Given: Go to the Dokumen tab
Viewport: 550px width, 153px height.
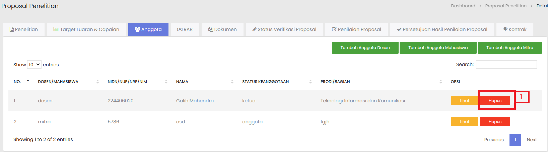Looking at the screenshot, I should click(x=222, y=29).
